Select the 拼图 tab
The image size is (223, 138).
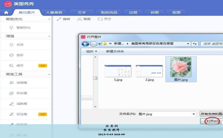[x=154, y=13]
